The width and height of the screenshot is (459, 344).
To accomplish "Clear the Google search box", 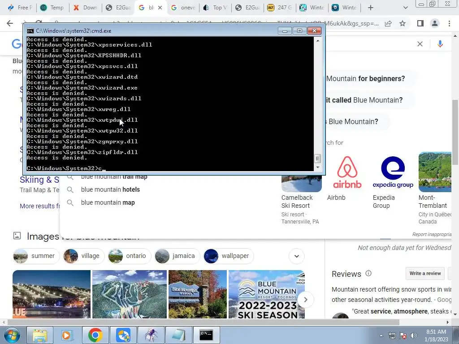I will point(420,44).
